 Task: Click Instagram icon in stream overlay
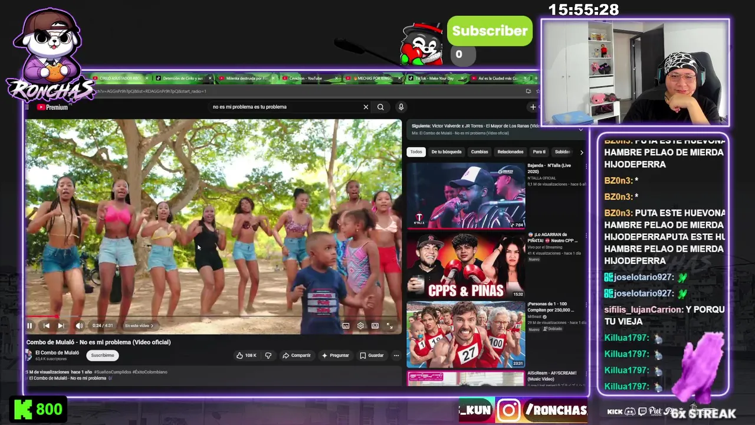508,410
